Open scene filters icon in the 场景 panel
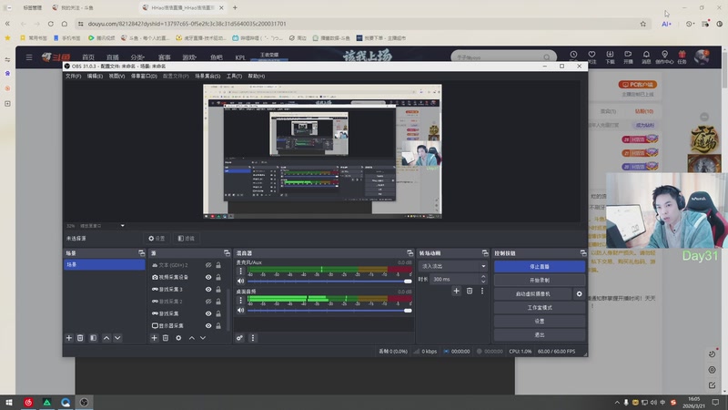The image size is (728, 410). pos(94,338)
